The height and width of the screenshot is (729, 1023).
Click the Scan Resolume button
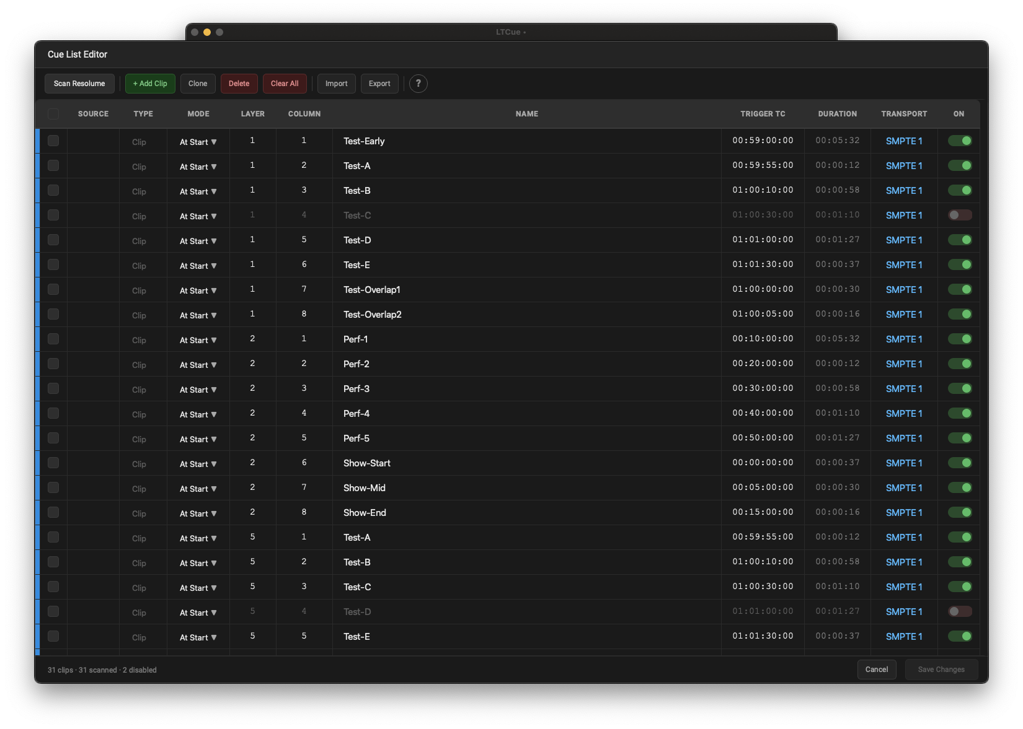79,84
